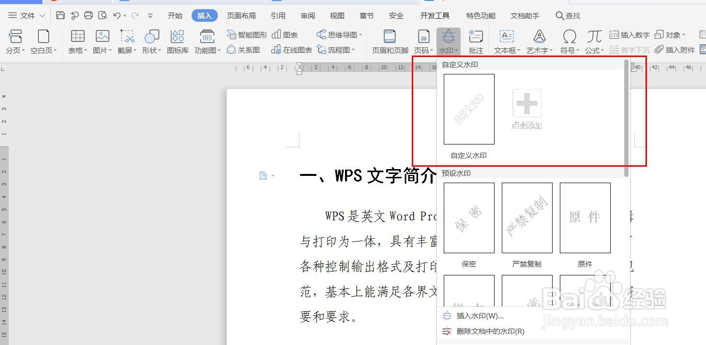Select the 严禁复制 preset watermark
706x345 pixels.
[527, 218]
